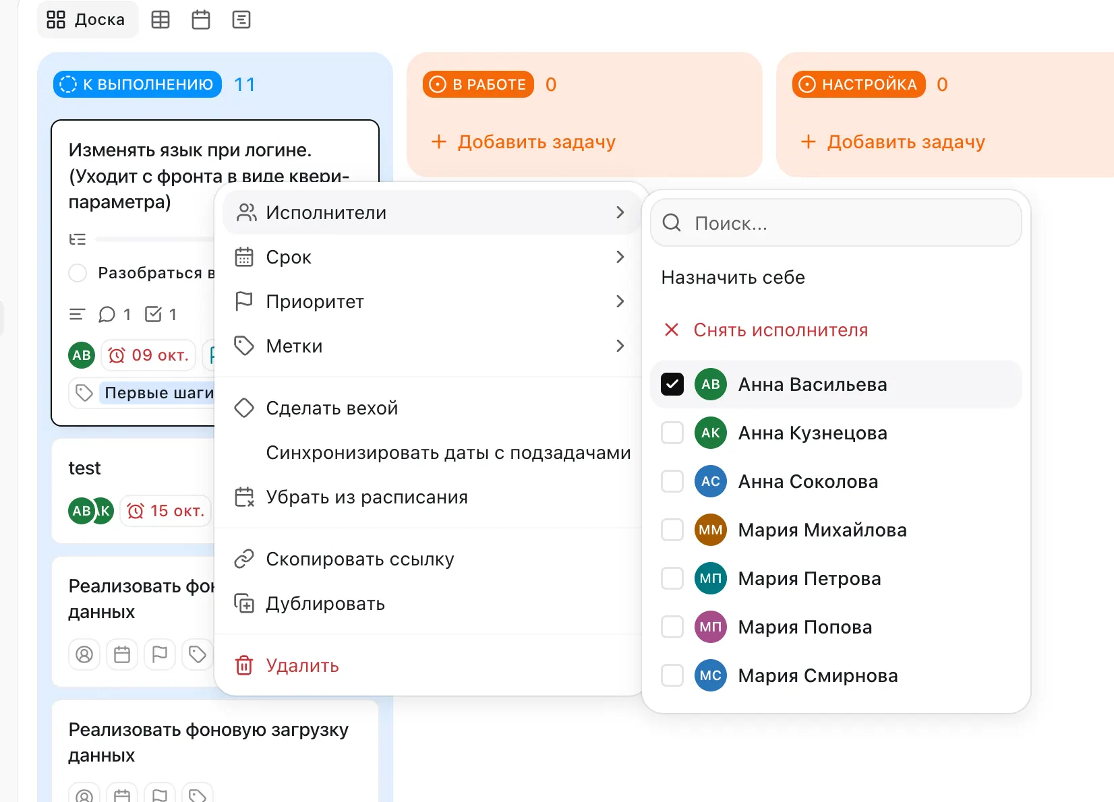Open the Метки submenu
1114x802 pixels.
click(431, 346)
